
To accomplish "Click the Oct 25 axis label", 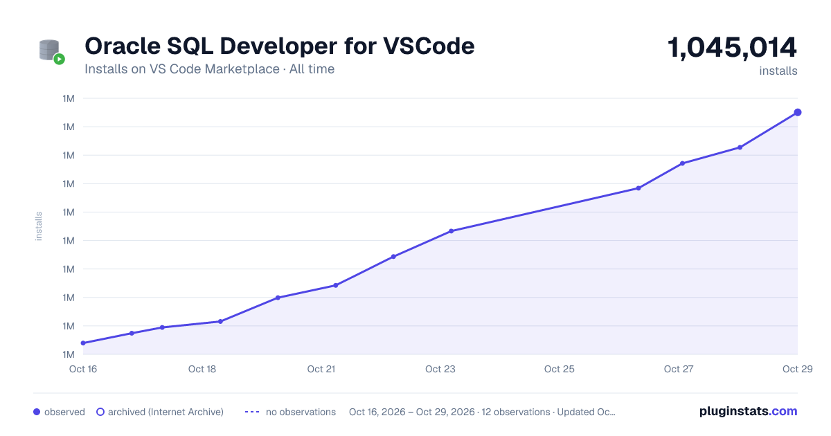I will 560,369.
